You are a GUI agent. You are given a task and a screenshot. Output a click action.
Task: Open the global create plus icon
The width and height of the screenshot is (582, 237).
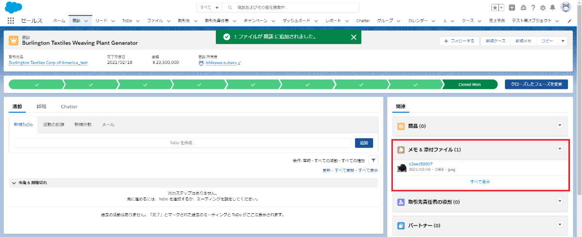[x=512, y=7]
